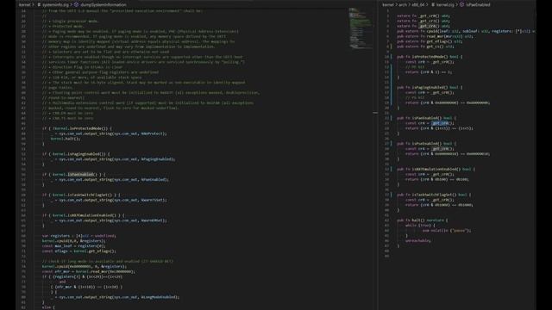The height and width of the screenshot is (310, 552).
Task: Click 'if ( kernel.isPagingEnabled()) {' line
Action: (76, 154)
